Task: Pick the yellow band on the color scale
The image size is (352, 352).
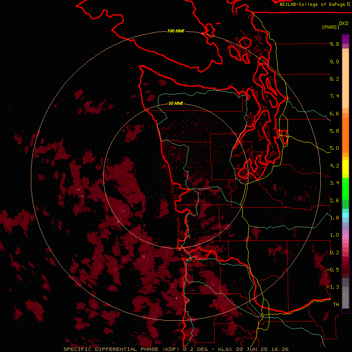Action: (345, 167)
